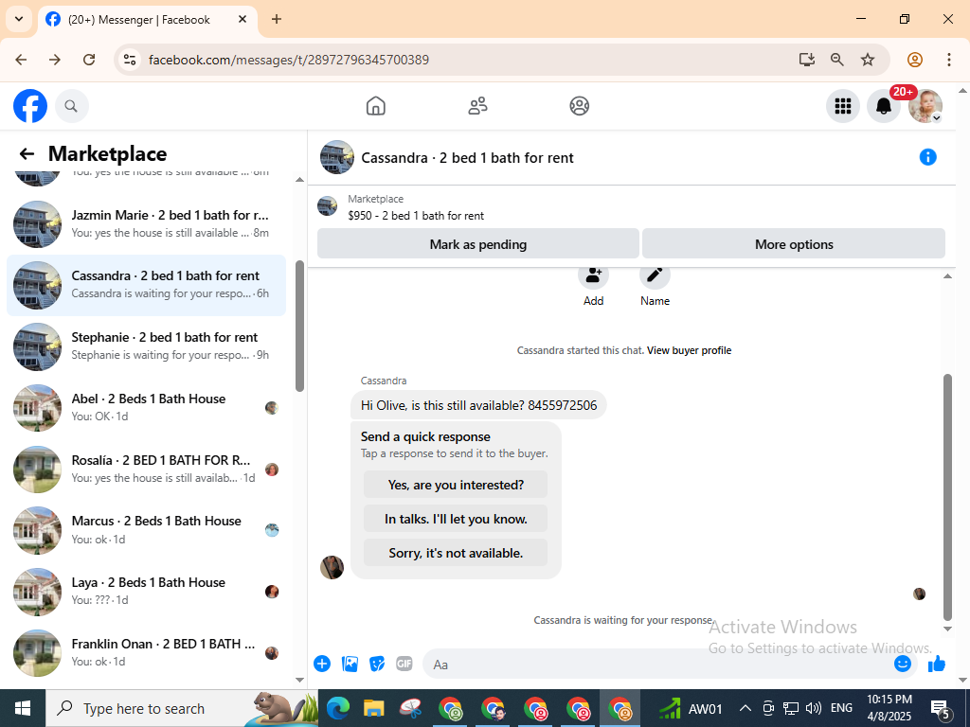Go back in browser history
Image resolution: width=970 pixels, height=727 pixels.
[x=21, y=60]
